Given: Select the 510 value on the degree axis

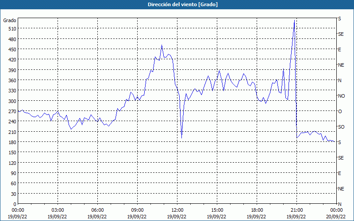Looking at the screenshot, I should tap(12, 29).
